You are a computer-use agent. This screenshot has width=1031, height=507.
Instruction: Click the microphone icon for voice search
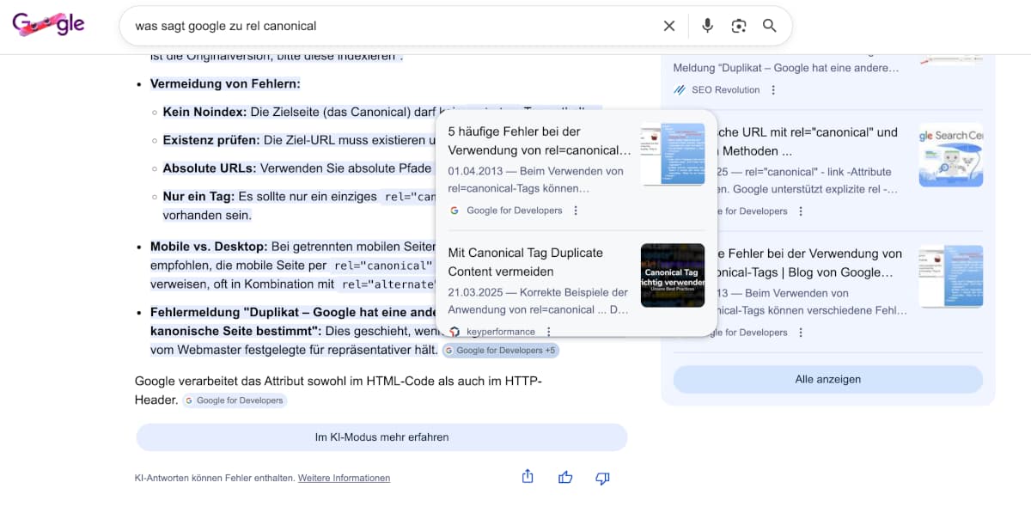[707, 26]
